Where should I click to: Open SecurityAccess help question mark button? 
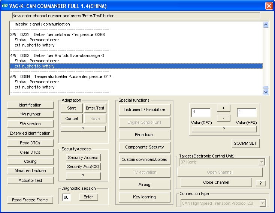83,176
